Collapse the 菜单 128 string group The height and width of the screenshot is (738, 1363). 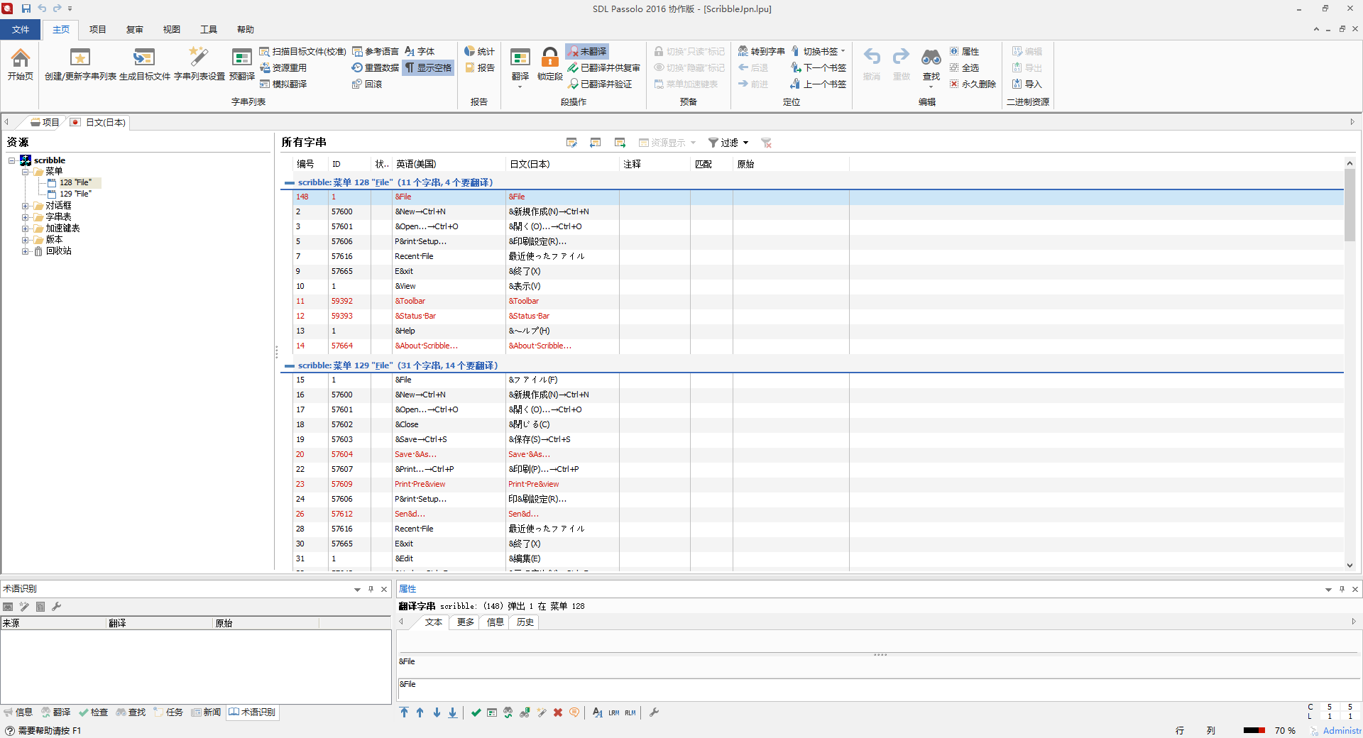point(289,183)
